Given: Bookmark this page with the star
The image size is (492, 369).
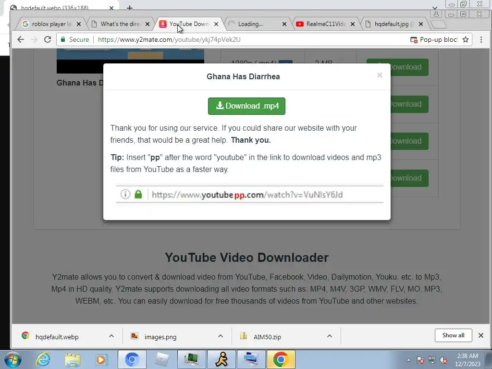Looking at the screenshot, I should [x=466, y=39].
